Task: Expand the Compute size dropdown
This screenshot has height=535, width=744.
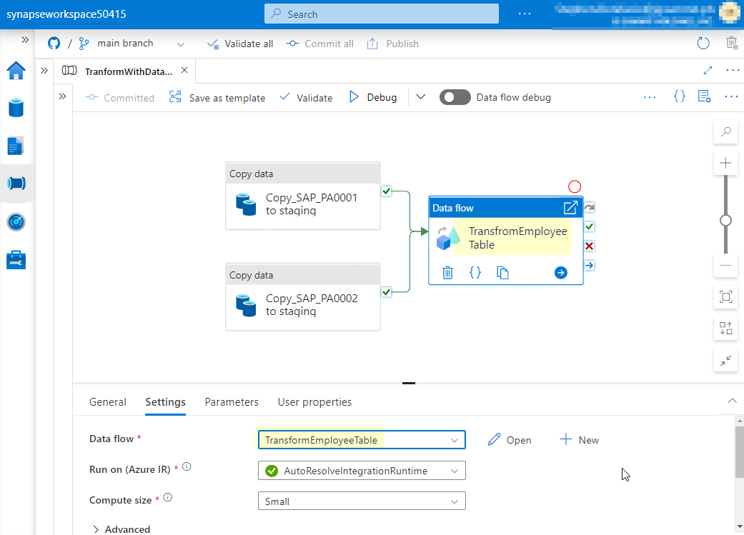Action: 455,501
